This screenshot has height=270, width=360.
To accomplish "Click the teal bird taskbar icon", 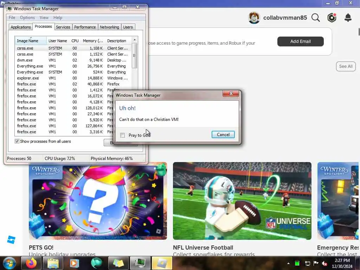I will click(96, 263).
